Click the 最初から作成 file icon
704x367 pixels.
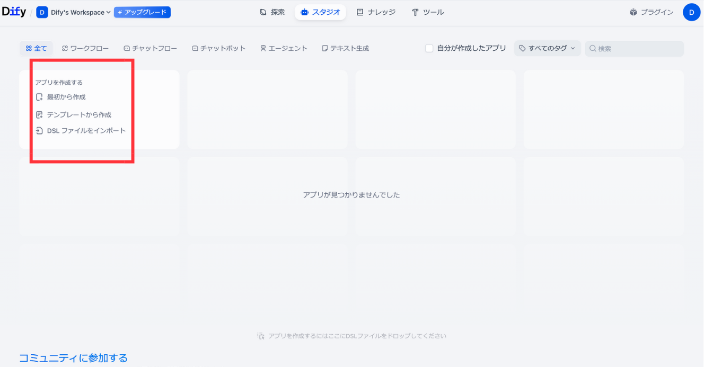pyautogui.click(x=39, y=97)
